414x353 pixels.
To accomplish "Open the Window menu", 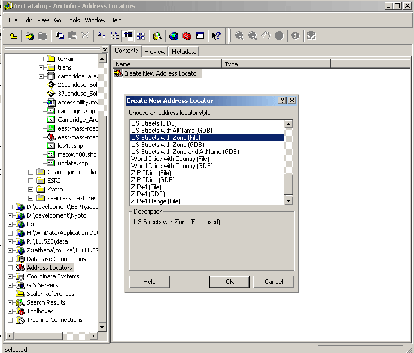I will 95,20.
